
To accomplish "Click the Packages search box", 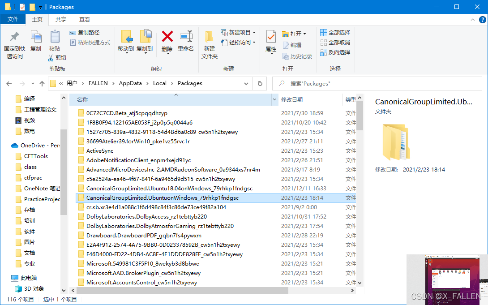I will point(377,83).
